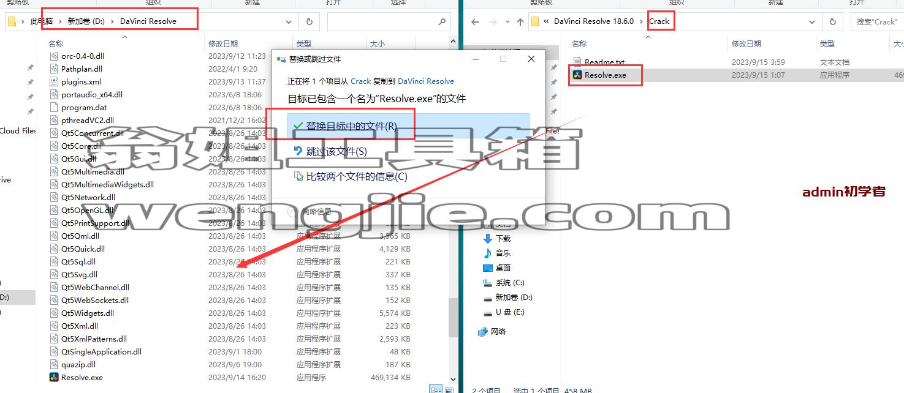Open the 音乐 music folder in sidebar
Viewport: 904px width, 393px height.
(x=503, y=253)
